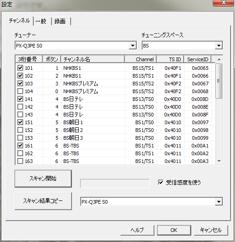The width and height of the screenshot is (235, 242).
Task: Toggle the 受信感度を使う checkbox
Action: [x=161, y=182]
